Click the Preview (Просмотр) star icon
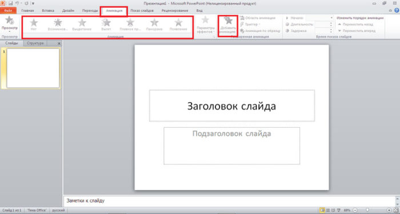 pos(10,21)
